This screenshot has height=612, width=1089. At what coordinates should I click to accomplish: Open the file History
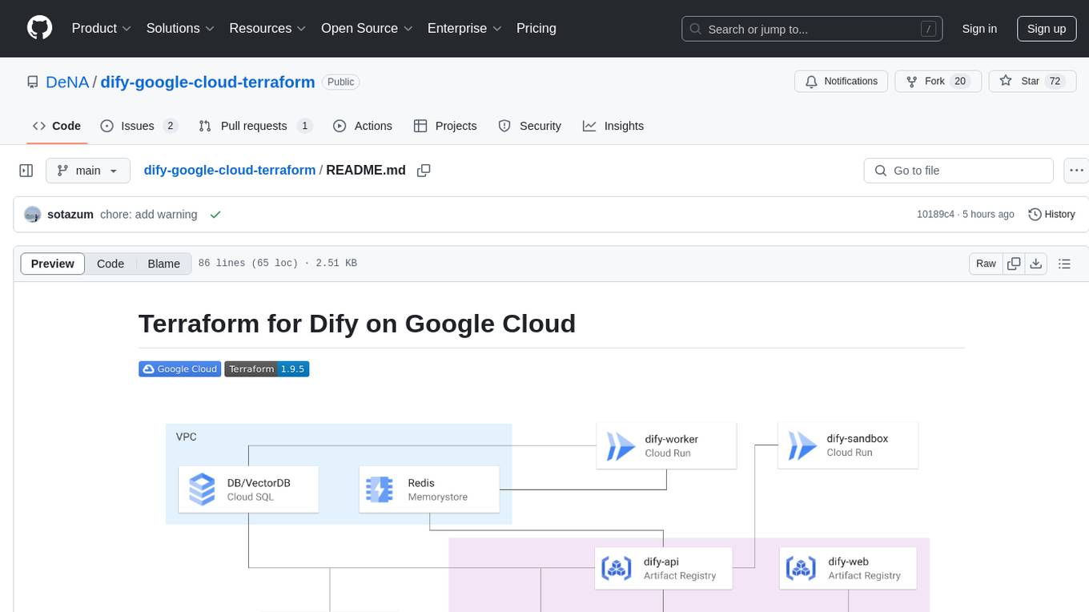(1051, 215)
